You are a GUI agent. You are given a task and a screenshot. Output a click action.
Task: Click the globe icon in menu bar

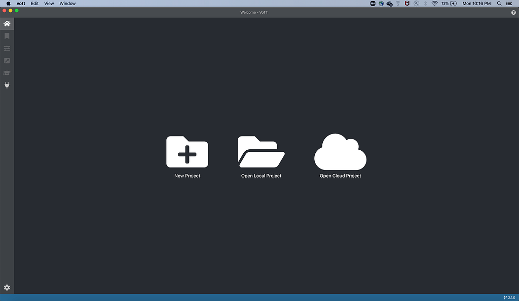tap(381, 4)
